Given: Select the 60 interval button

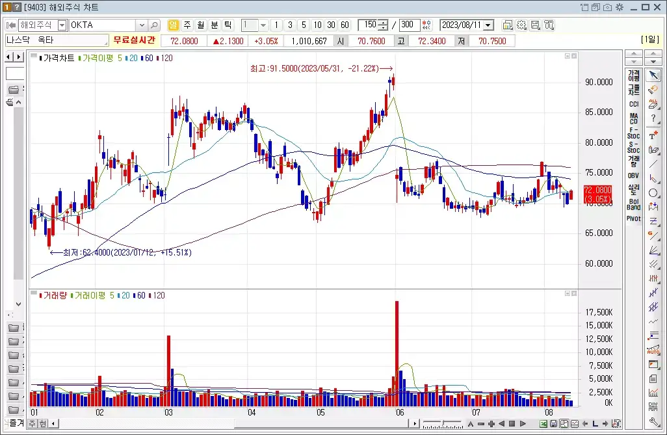Looking at the screenshot, I should [x=345, y=25].
